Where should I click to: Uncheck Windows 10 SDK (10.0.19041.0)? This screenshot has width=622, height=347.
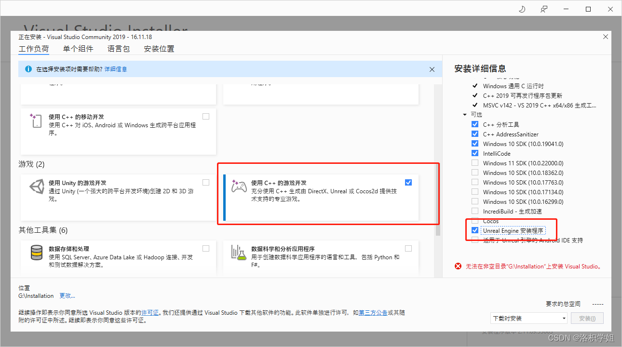475,144
